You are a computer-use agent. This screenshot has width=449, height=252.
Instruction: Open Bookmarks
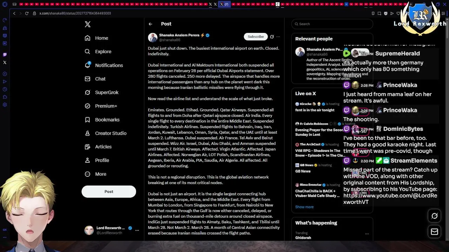pyautogui.click(x=102, y=120)
